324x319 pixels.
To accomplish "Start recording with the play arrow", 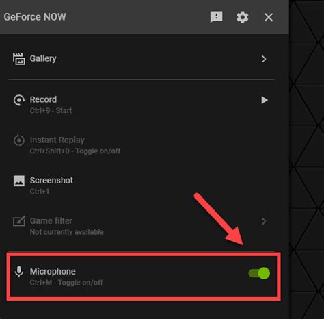I will click(265, 100).
